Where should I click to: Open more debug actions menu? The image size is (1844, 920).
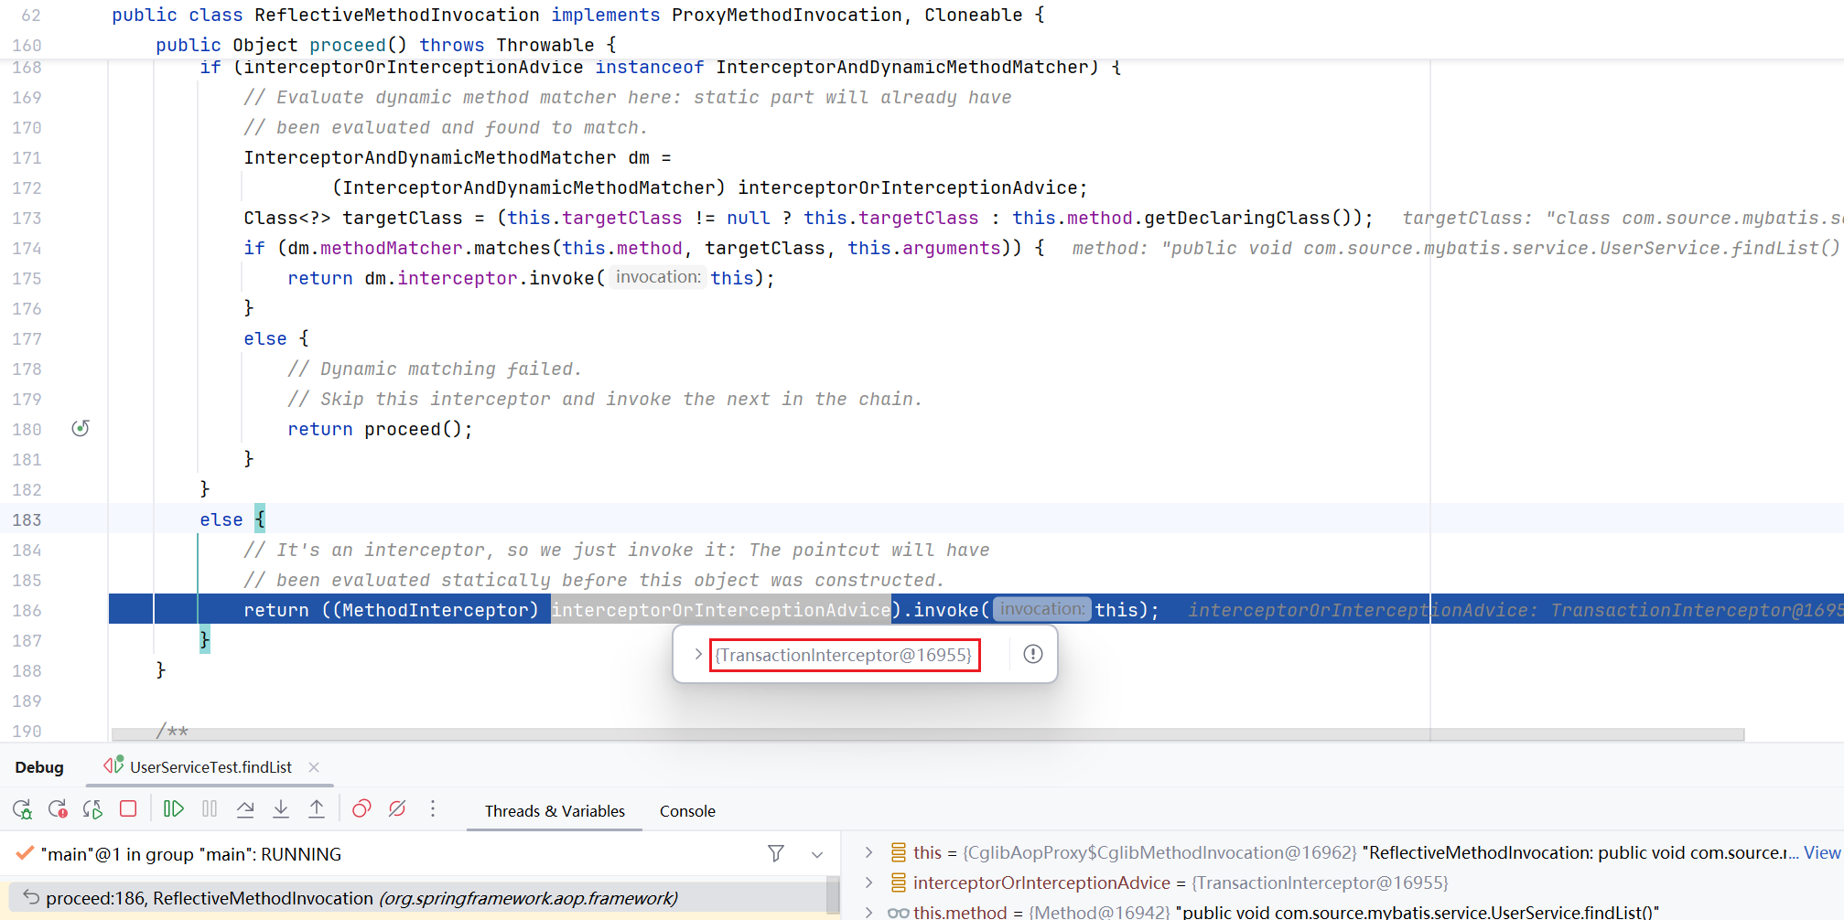[x=433, y=809]
